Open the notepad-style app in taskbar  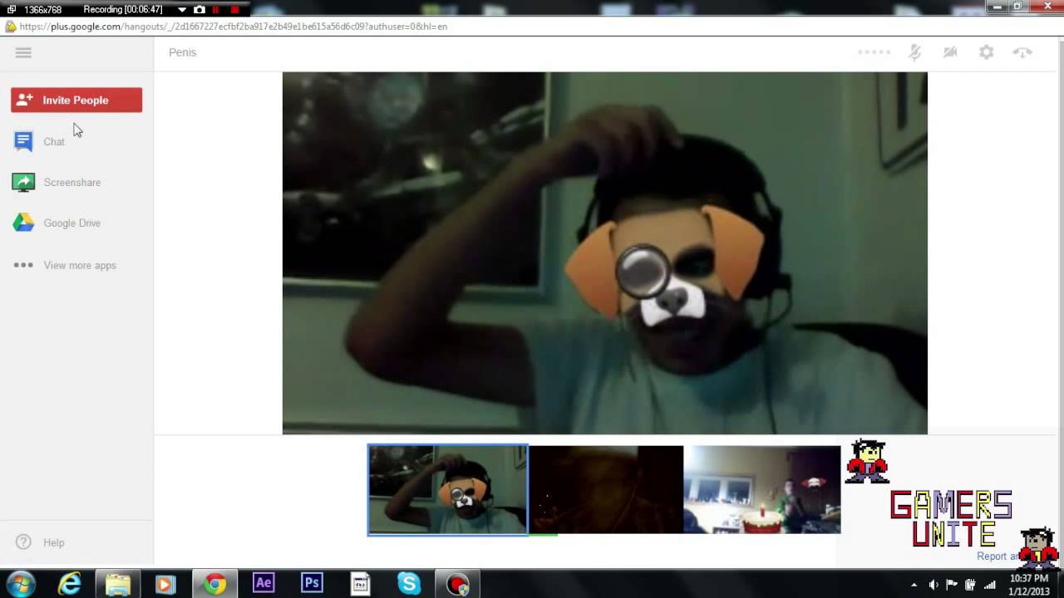(360, 584)
